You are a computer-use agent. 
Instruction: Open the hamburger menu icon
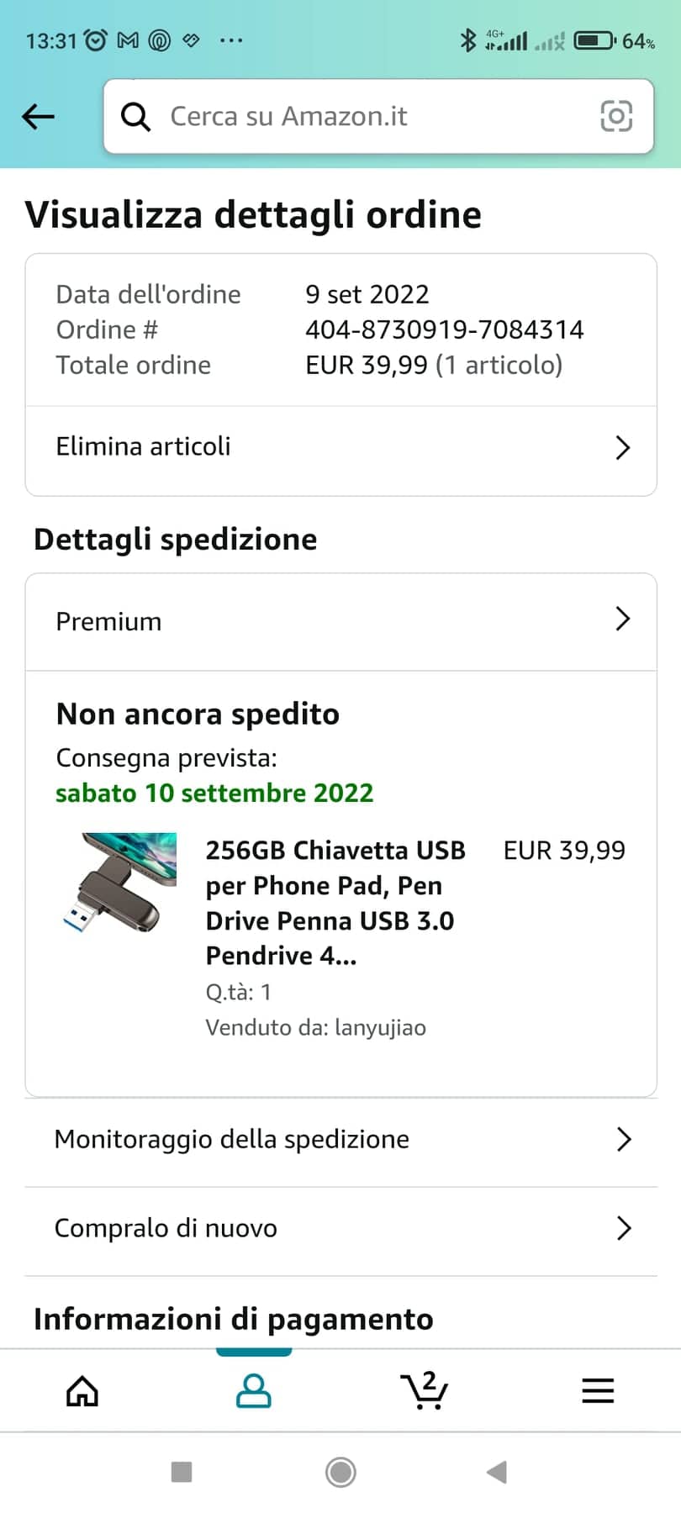click(x=598, y=1391)
